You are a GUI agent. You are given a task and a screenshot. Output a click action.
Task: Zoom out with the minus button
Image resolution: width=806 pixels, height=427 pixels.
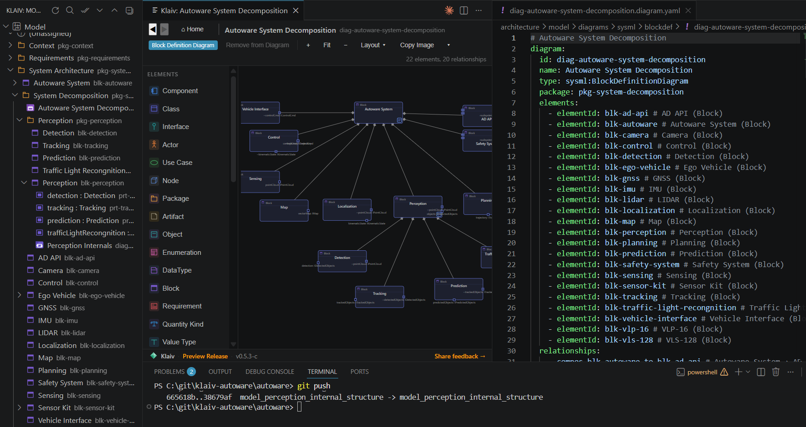pyautogui.click(x=345, y=45)
